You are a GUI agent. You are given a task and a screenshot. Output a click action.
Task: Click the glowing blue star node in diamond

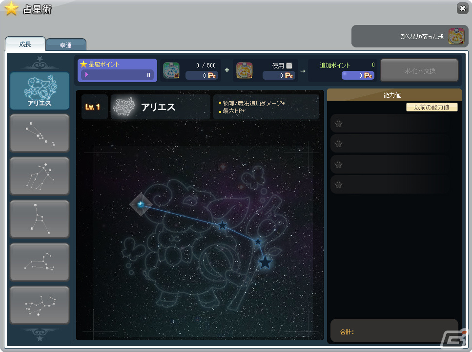141,204
